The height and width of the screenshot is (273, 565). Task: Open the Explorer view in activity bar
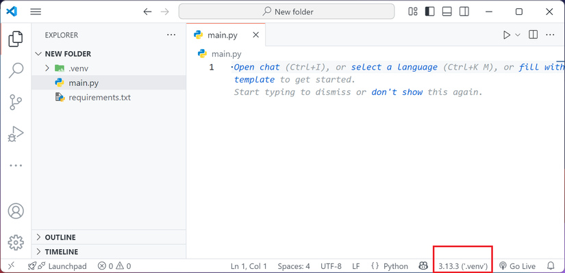point(15,38)
